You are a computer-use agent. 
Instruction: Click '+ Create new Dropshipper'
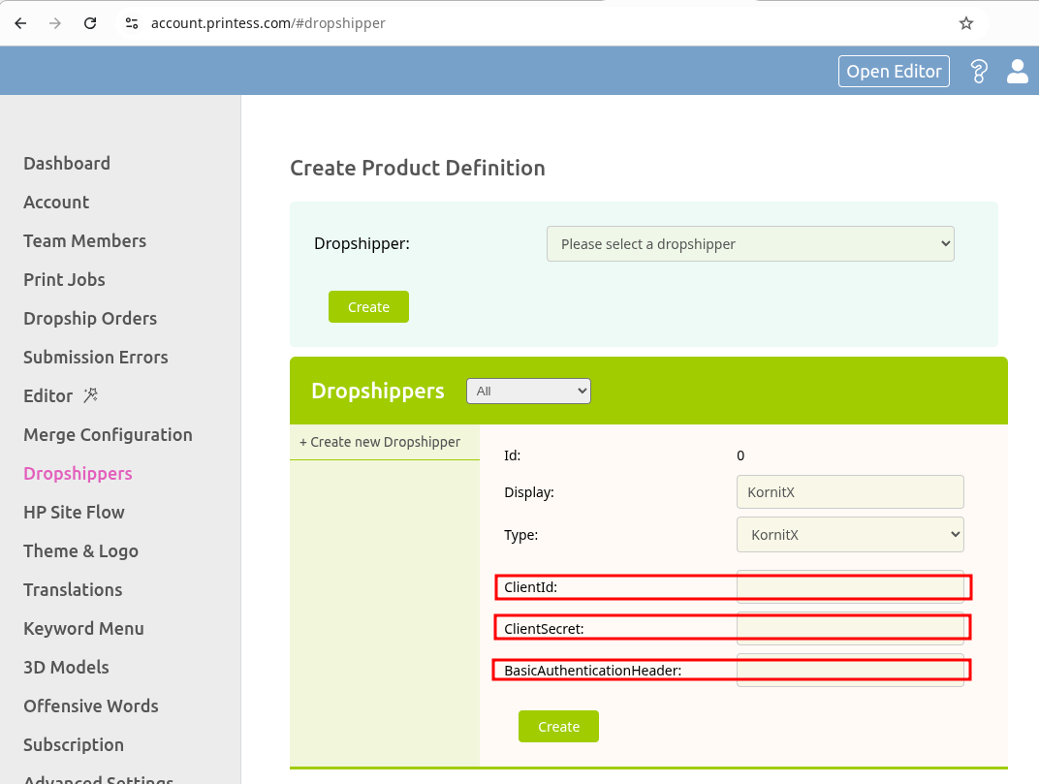(380, 442)
